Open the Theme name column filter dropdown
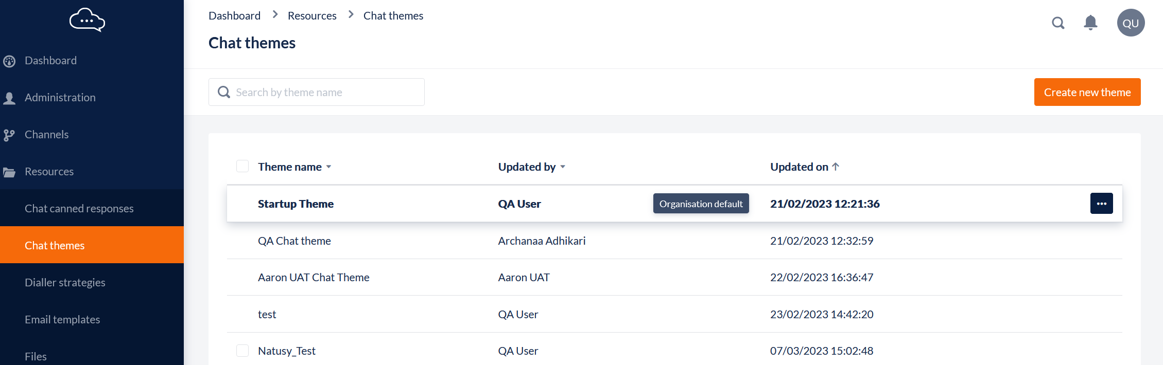The height and width of the screenshot is (365, 1163). [328, 167]
